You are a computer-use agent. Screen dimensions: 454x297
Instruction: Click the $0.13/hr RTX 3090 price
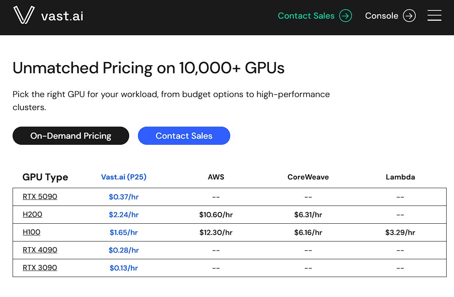(124, 268)
